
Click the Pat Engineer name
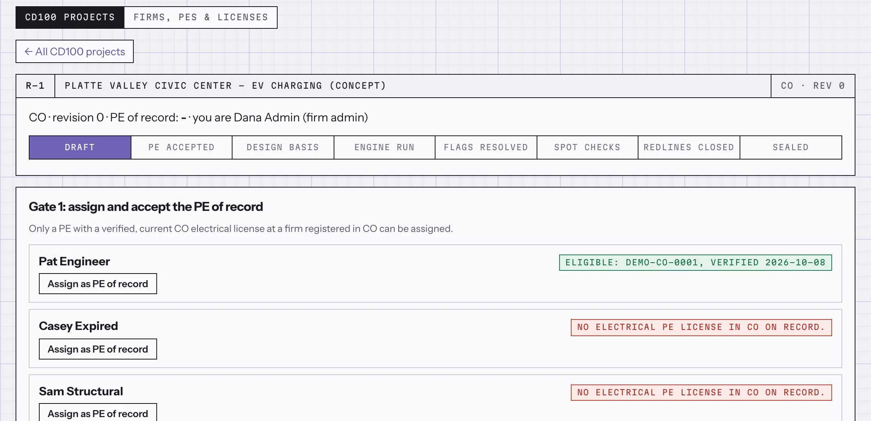click(74, 261)
